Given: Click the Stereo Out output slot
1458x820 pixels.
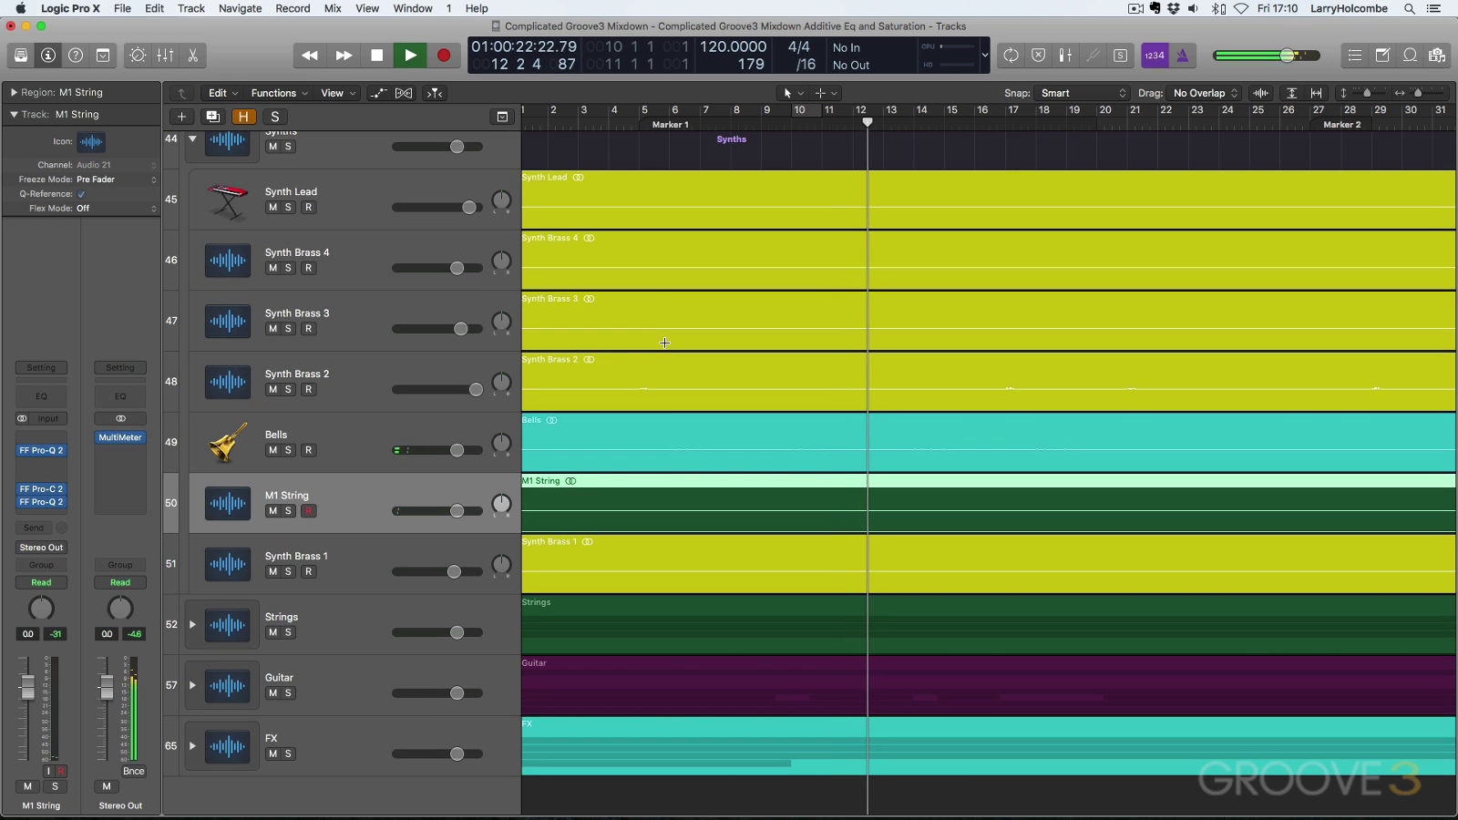Looking at the screenshot, I should tap(41, 548).
